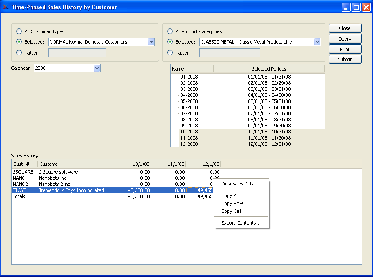Screen dimensions: 373x277
Task: Expand the CLASSIC-METAL product category dropdown
Action: click(x=317, y=42)
